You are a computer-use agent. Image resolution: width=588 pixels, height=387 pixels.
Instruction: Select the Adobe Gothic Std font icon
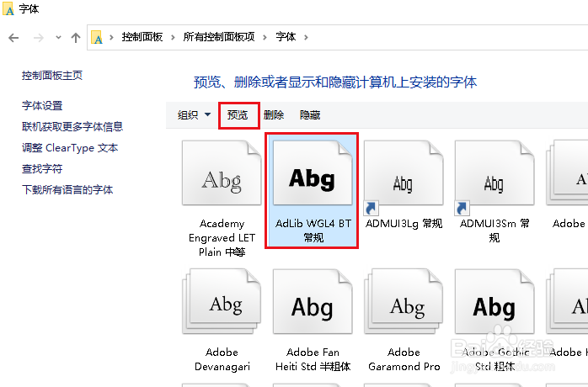pyautogui.click(x=494, y=301)
